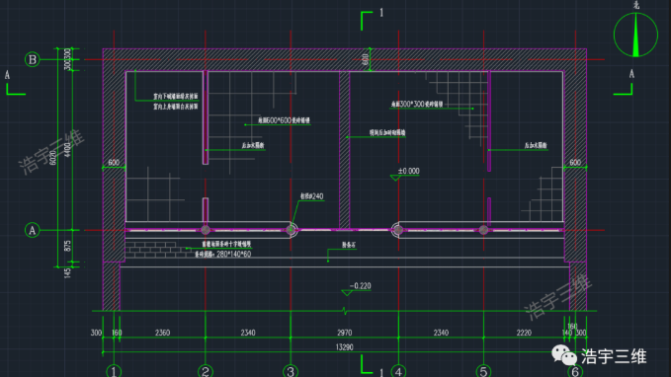Image resolution: width=671 pixels, height=377 pixels.
Task: Click the 2220 dimension text
Action: [524, 333]
